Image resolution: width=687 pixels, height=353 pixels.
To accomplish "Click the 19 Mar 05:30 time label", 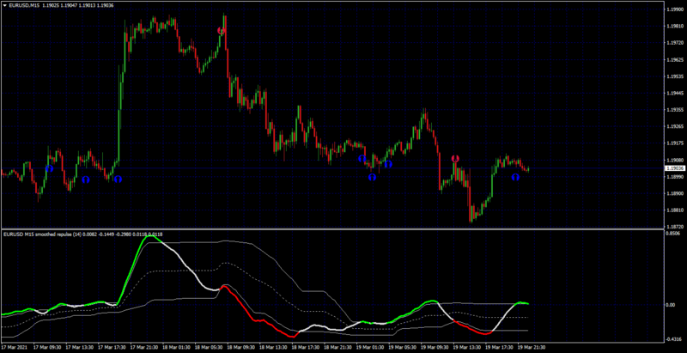I will click(403, 347).
